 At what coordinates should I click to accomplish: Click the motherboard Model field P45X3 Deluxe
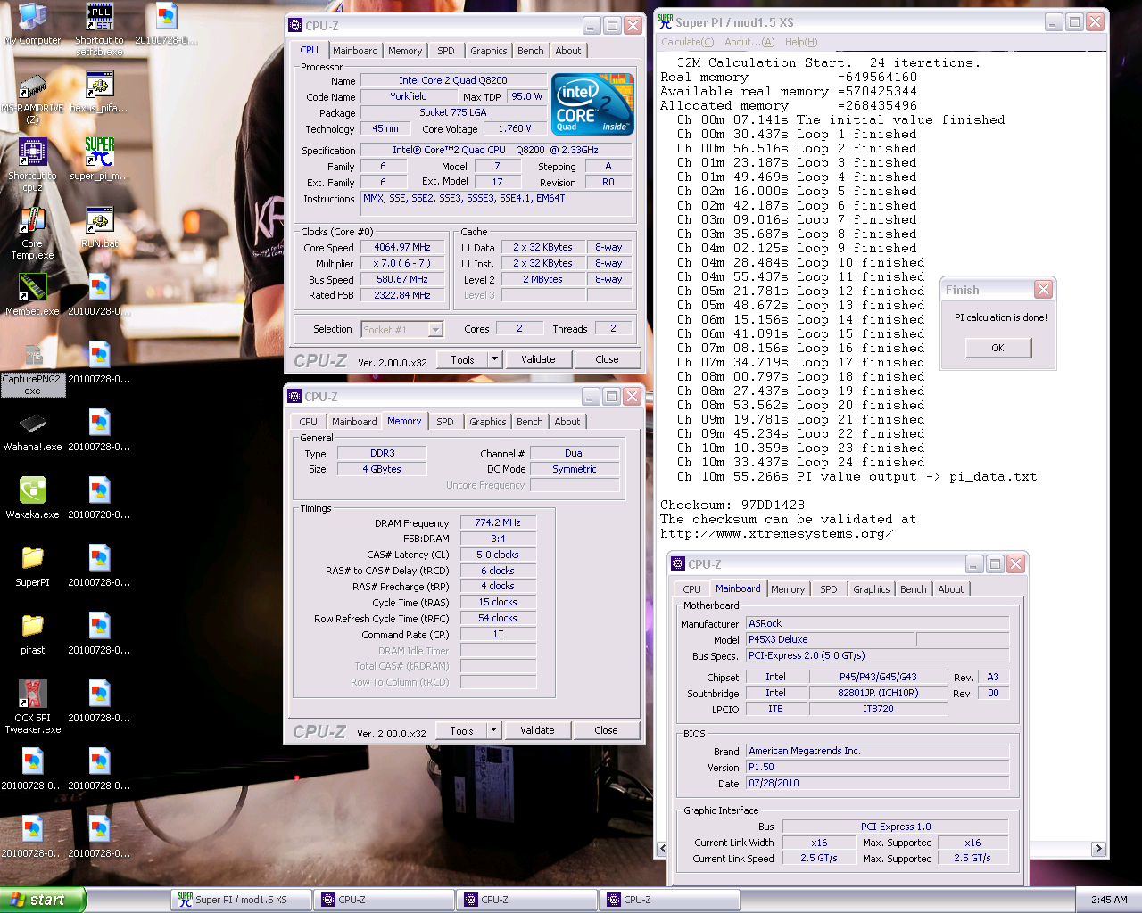[830, 639]
